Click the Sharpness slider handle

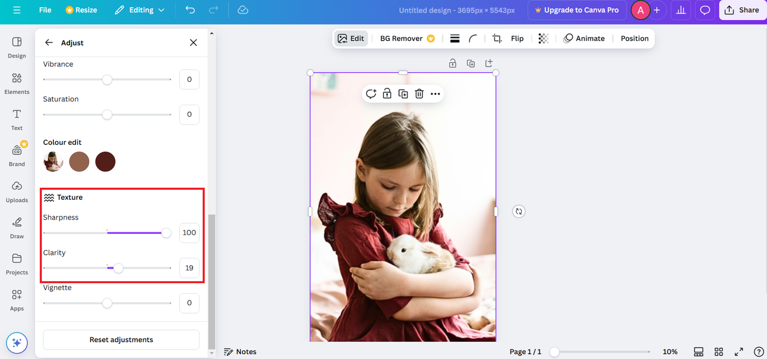(x=166, y=233)
